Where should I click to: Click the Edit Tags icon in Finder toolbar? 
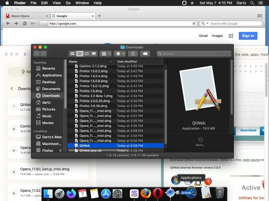pyautogui.click(x=145, y=54)
